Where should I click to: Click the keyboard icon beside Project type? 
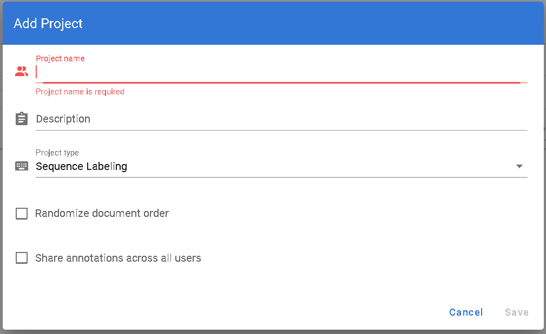click(x=22, y=166)
